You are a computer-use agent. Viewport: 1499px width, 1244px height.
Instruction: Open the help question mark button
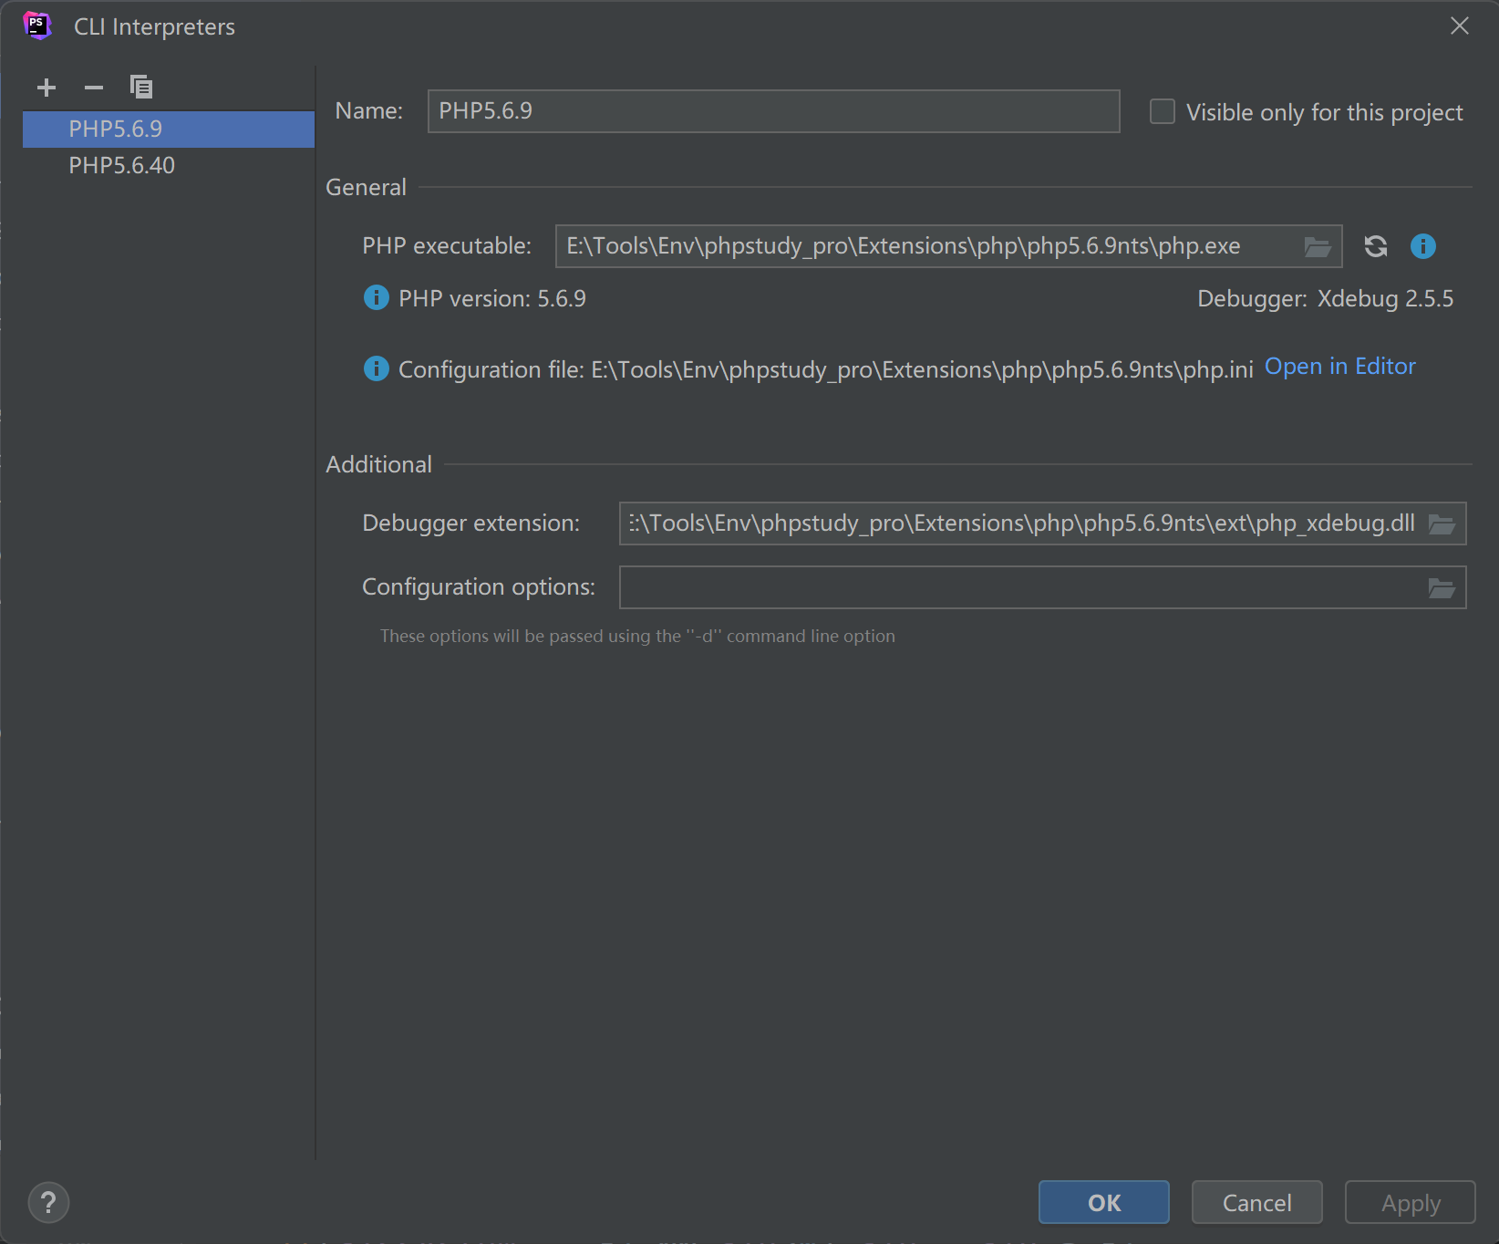click(48, 1202)
